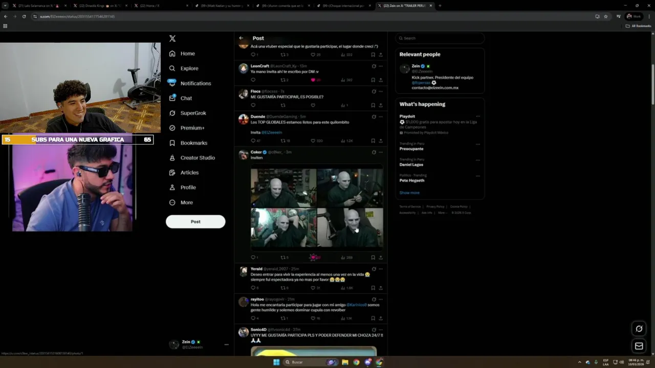The height and width of the screenshot is (368, 655).
Task: Repost the Duende reply
Action: point(283,141)
